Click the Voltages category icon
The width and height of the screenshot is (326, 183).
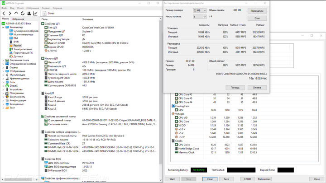[x=173, y=114]
